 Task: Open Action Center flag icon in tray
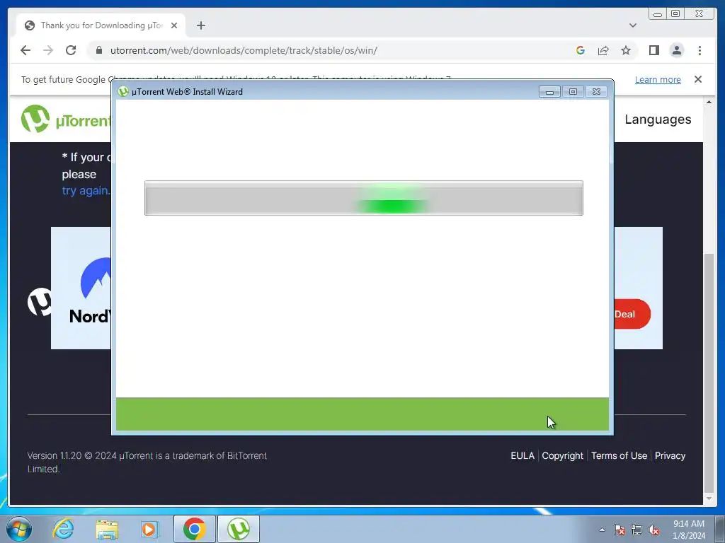tap(620, 530)
